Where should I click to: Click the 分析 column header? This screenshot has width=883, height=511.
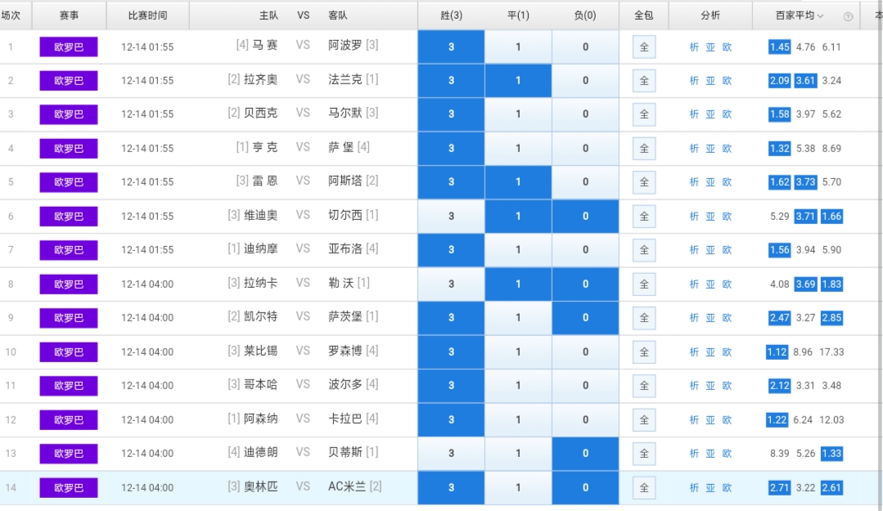[710, 16]
